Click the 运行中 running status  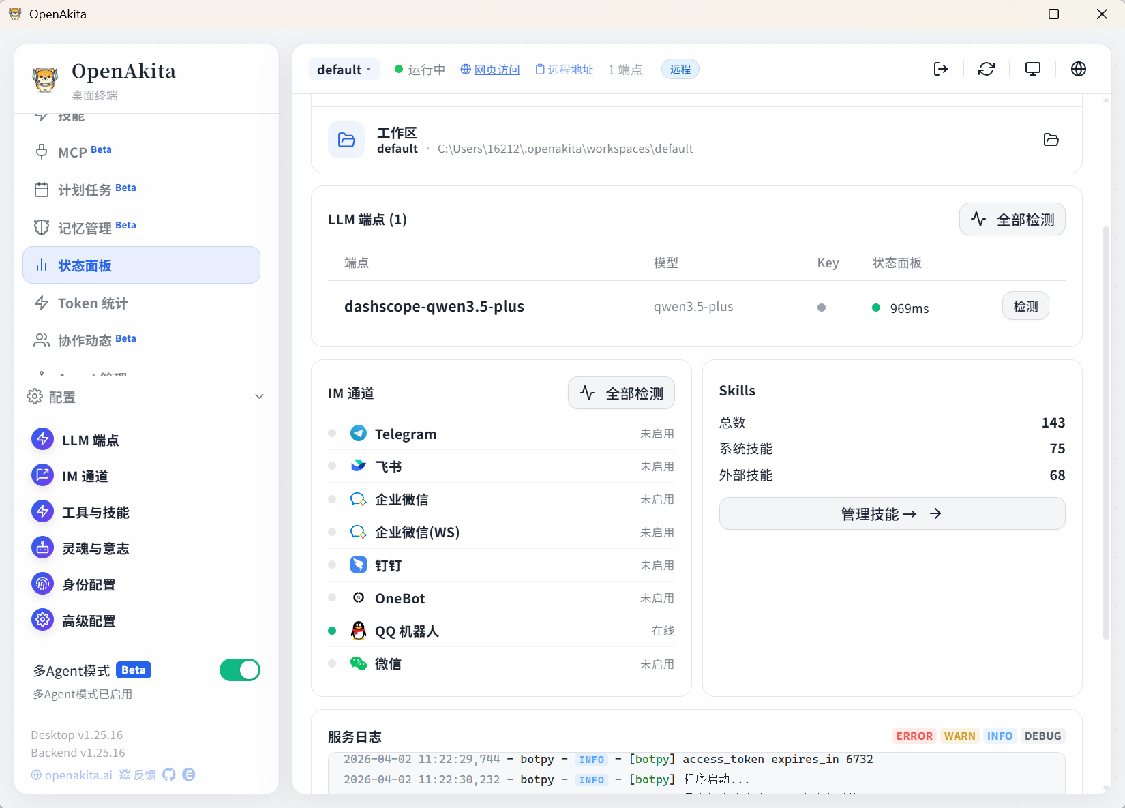click(x=420, y=70)
